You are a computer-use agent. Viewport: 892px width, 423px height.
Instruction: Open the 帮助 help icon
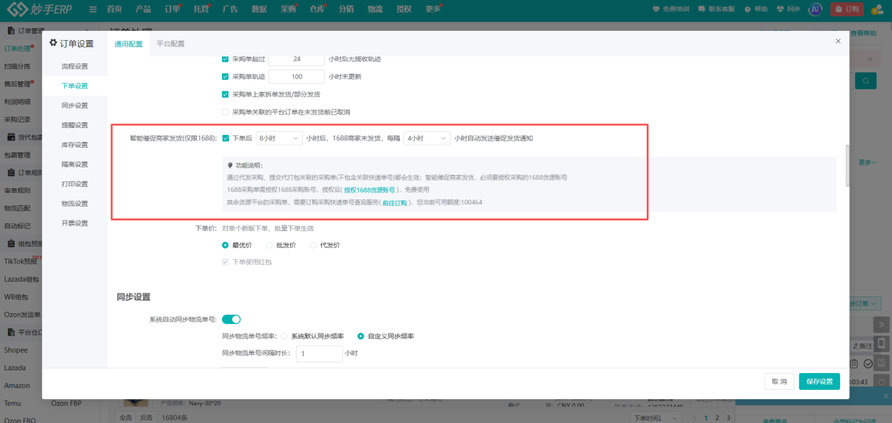pyautogui.click(x=756, y=9)
